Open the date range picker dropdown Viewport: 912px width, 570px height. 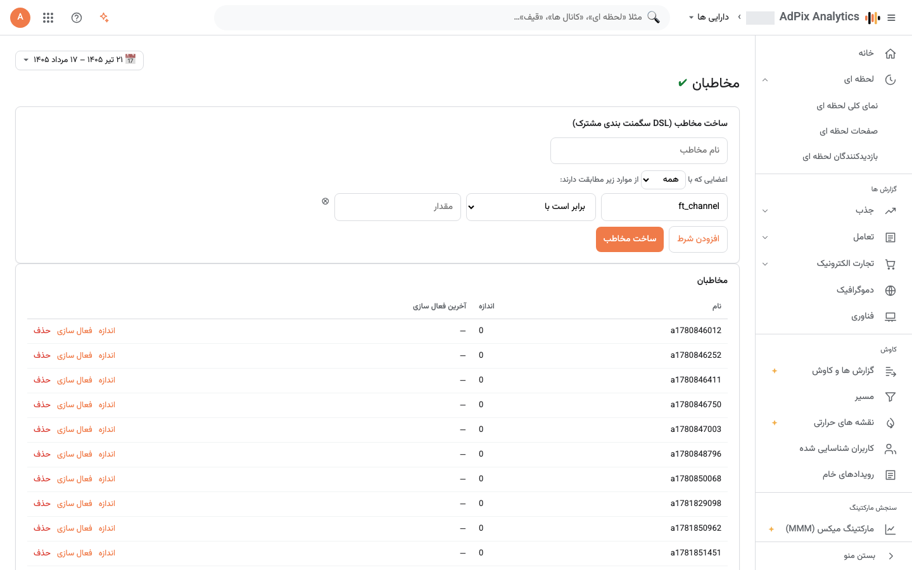tap(79, 60)
